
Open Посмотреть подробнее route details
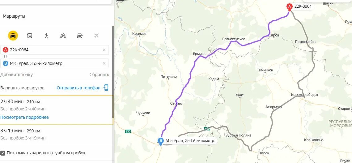24,117
